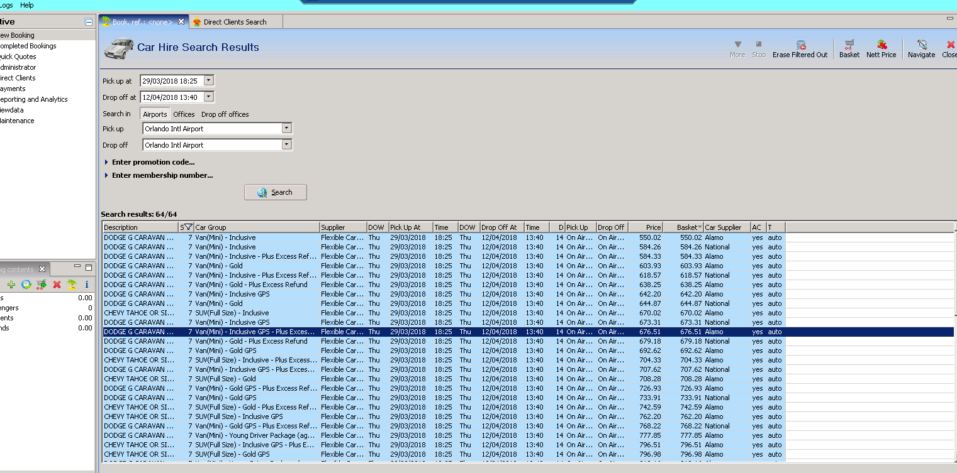Viewport: 957px width, 473px height.
Task: Open the Drop off airport dropdown
Action: [287, 144]
